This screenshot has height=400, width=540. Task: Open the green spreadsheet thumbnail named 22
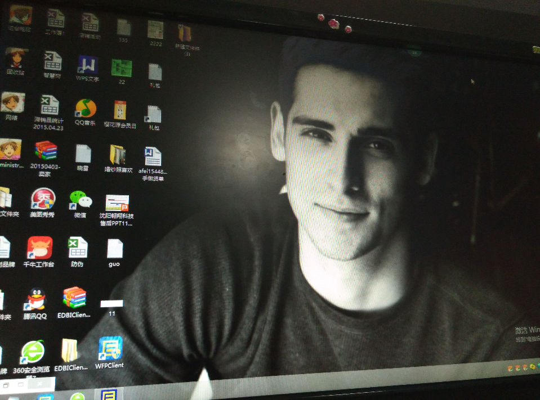[x=121, y=68]
